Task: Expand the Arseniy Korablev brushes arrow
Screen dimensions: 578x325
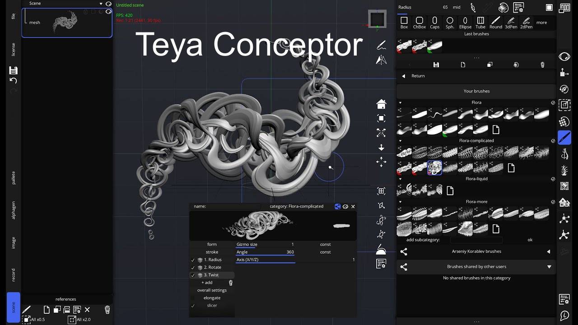Action: click(549, 251)
